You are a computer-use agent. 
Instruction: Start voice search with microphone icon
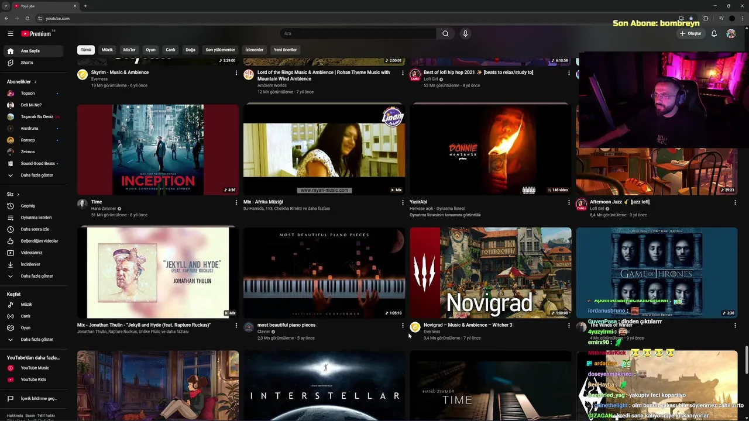click(x=465, y=34)
